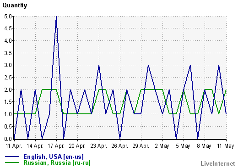Click the green legend line swatch

point(12,162)
